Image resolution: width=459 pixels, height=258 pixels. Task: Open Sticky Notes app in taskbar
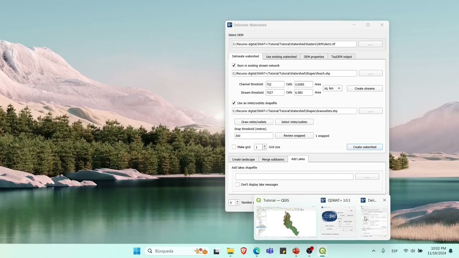click(283, 251)
